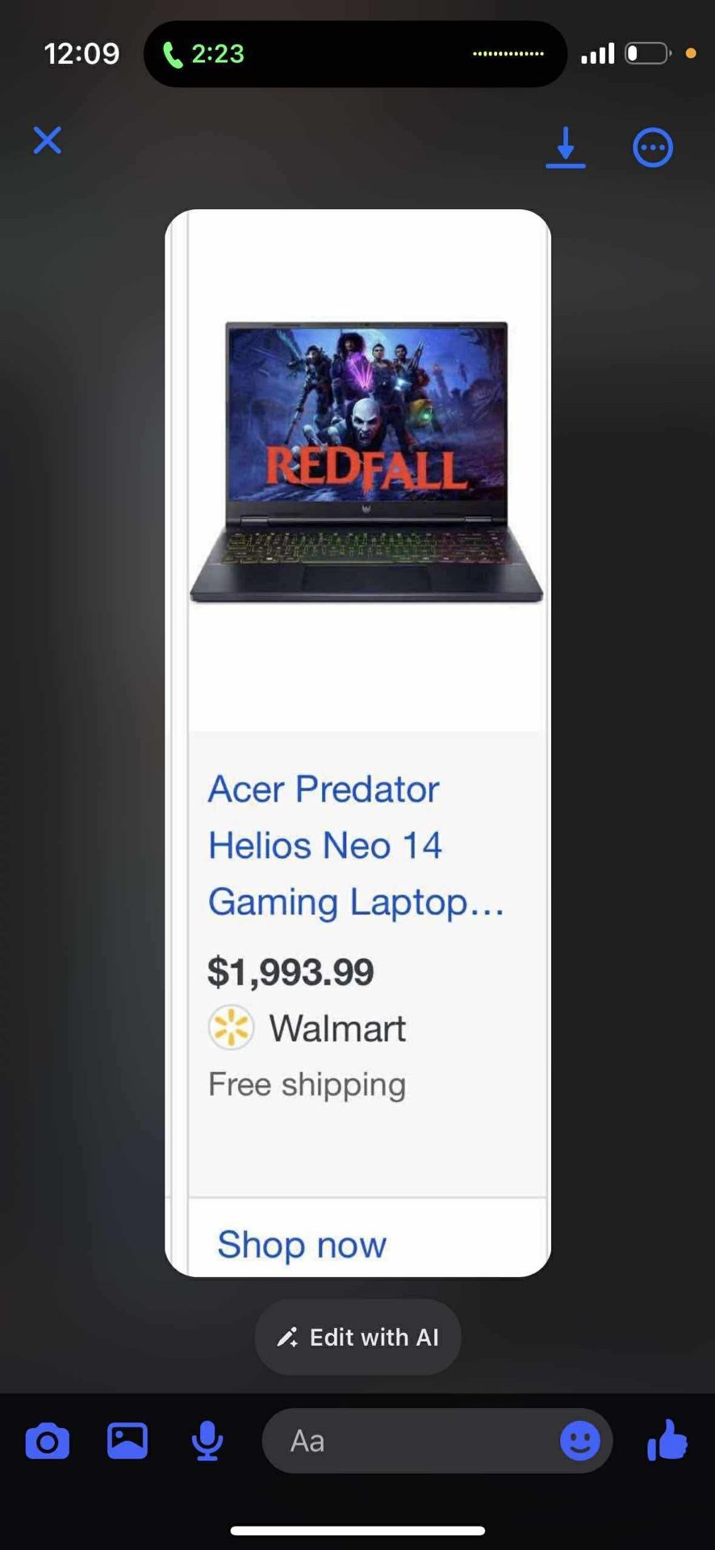This screenshot has width=715, height=1550.
Task: Tap the microphone to record voice message
Action: click(207, 1441)
